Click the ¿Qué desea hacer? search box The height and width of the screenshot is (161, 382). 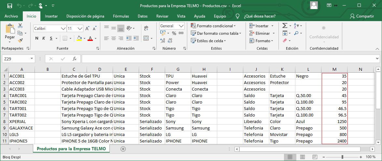click(x=260, y=16)
